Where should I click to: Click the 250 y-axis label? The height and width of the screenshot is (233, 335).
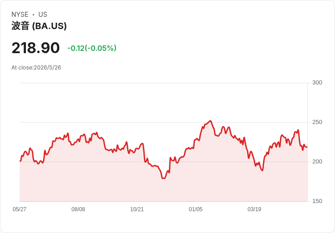[317, 122]
